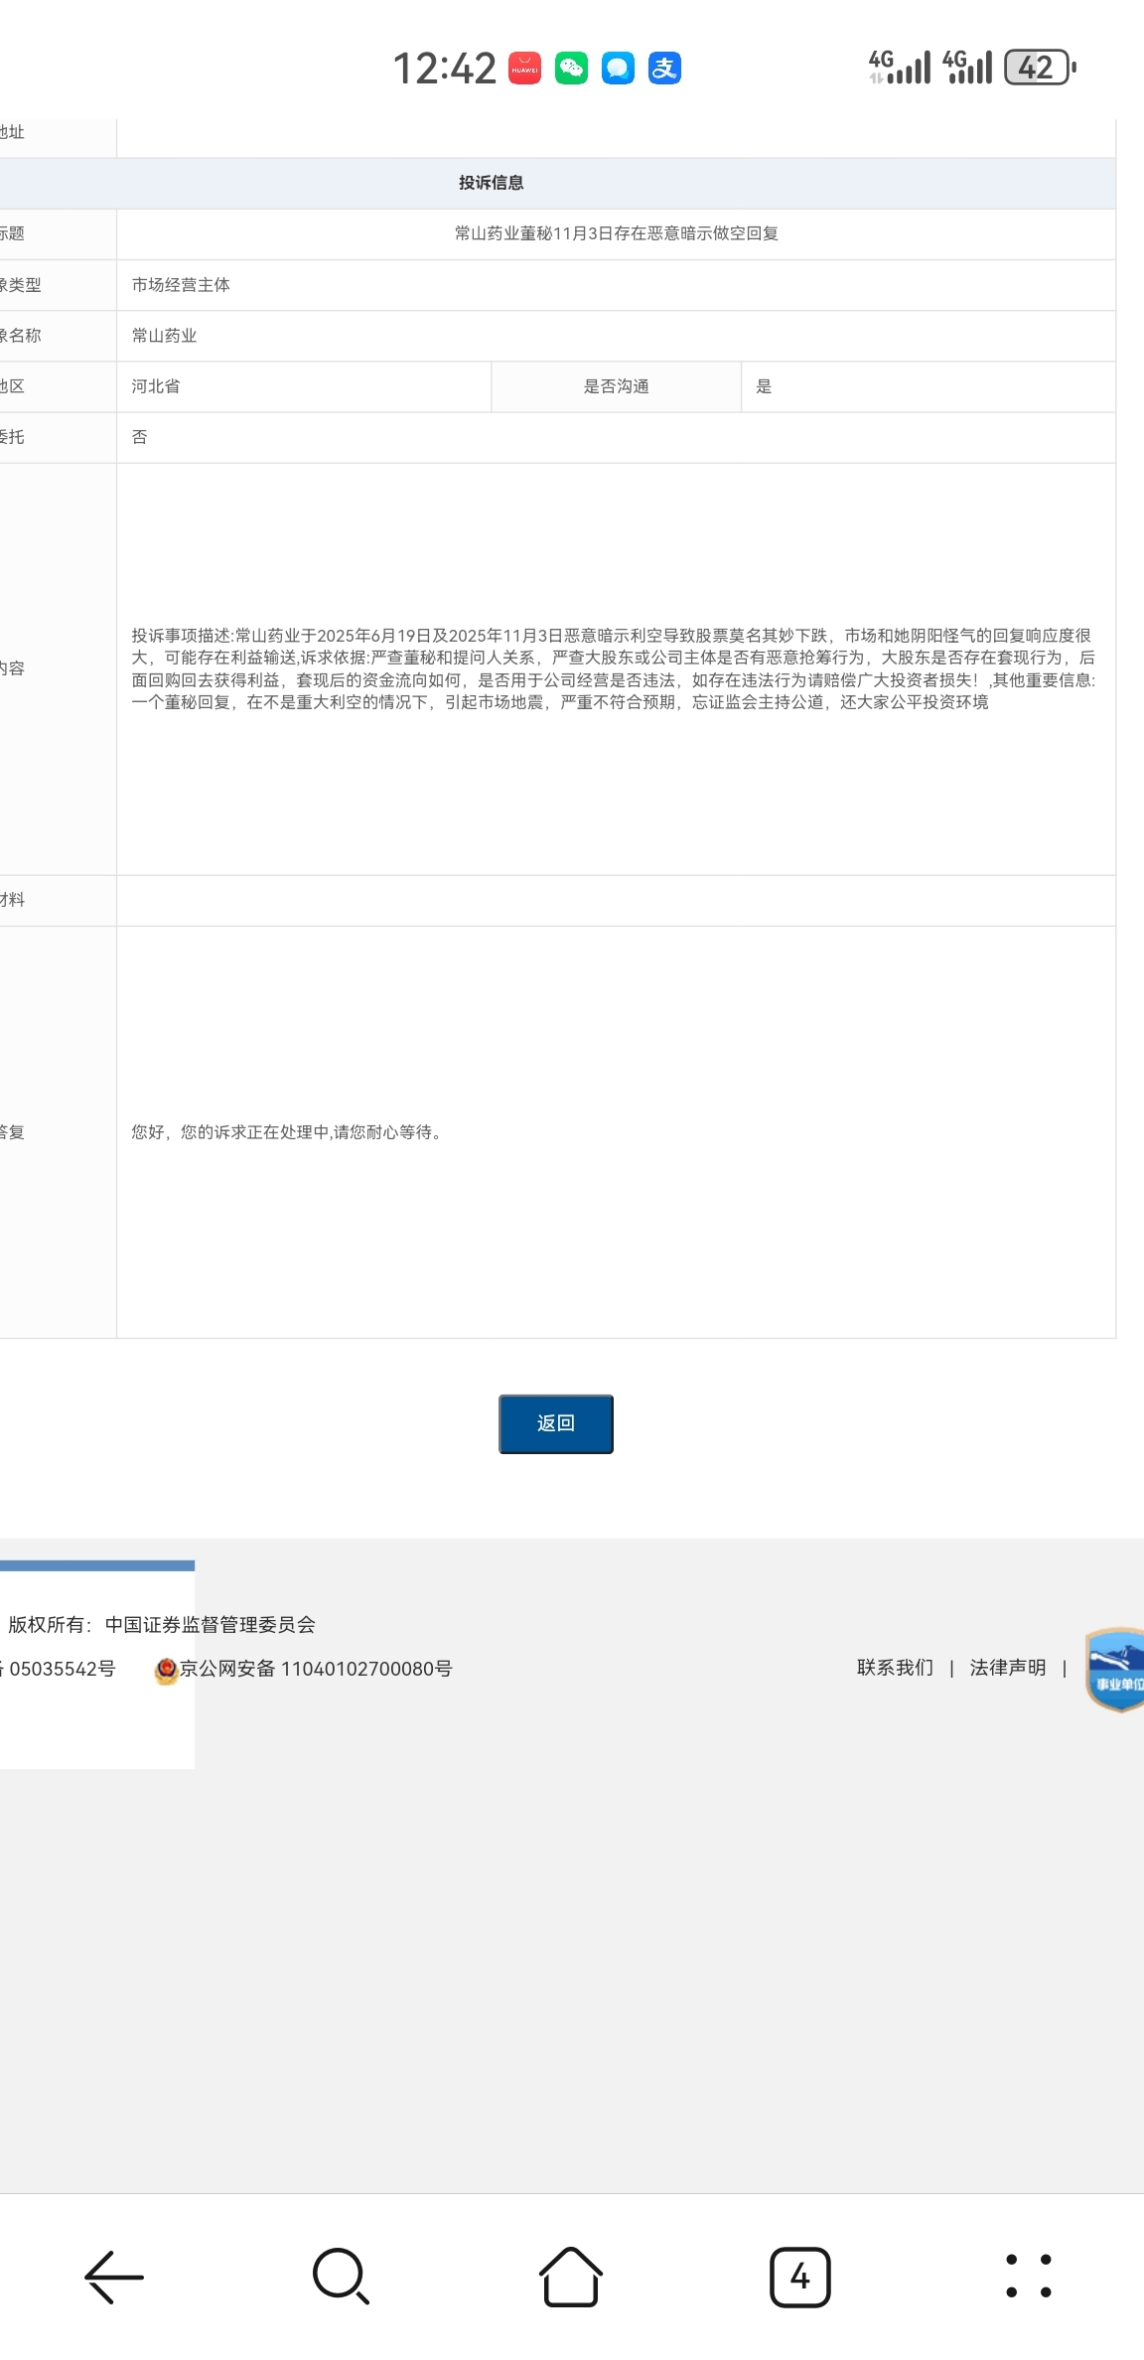The image size is (1144, 2360).
Task: Open the tab switcher showing 4 tabs
Action: pyautogui.click(x=799, y=2277)
